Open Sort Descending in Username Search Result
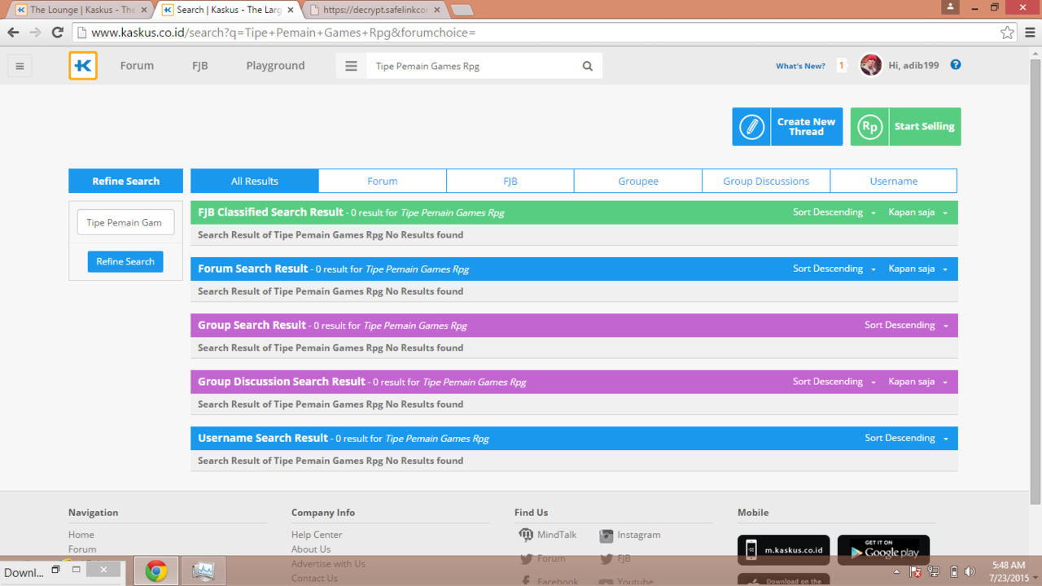Viewport: 1042px width, 586px height. (906, 438)
